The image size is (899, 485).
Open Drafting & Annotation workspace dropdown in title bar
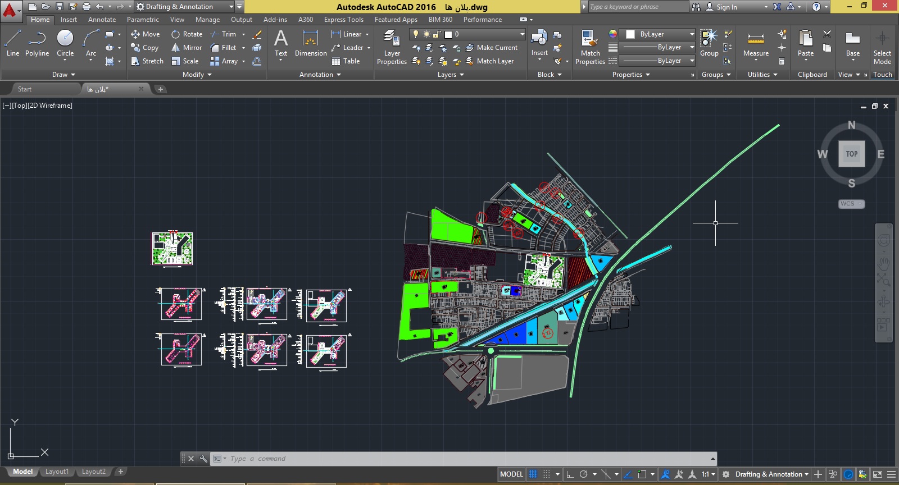(x=231, y=7)
